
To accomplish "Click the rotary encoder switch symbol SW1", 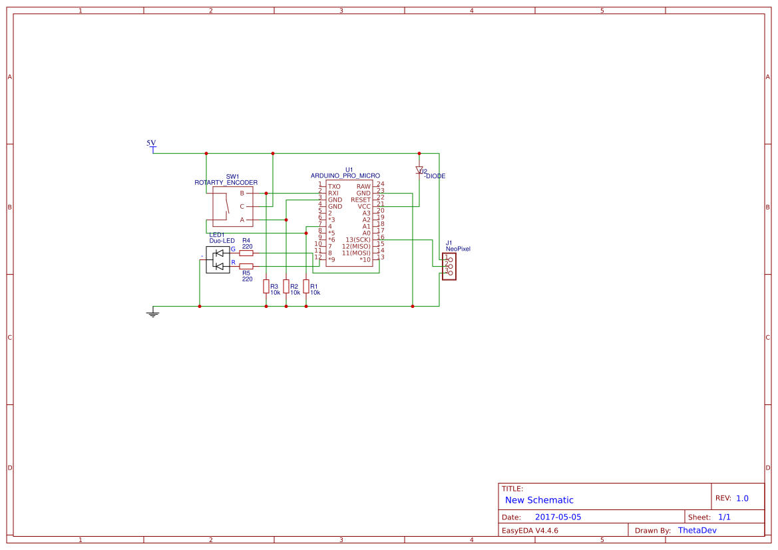I will click(x=233, y=206).
